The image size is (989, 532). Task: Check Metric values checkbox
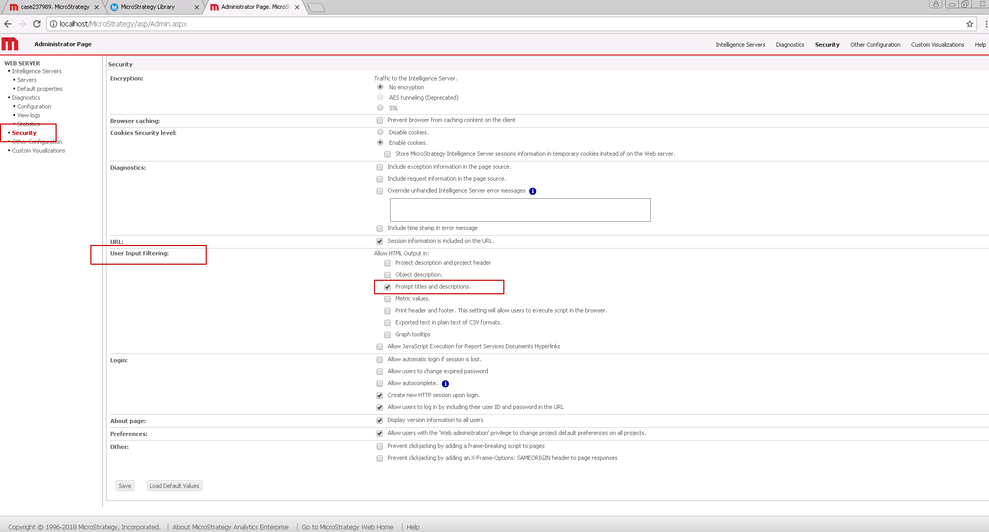(387, 299)
